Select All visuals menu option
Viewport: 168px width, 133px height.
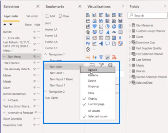coord(97,111)
